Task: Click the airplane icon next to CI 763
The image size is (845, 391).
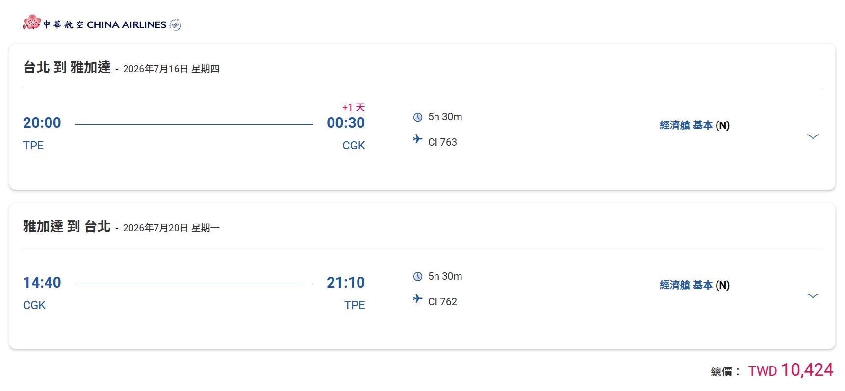Action: [418, 139]
